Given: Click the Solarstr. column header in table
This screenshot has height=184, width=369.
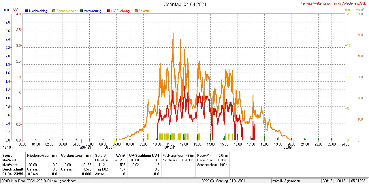Looking at the screenshot, I should 101,155.
